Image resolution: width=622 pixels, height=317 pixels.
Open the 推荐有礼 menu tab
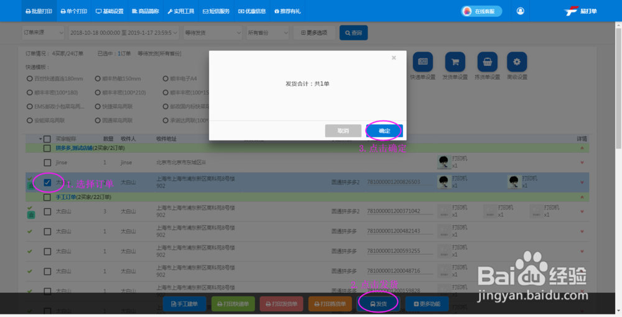[x=287, y=11]
